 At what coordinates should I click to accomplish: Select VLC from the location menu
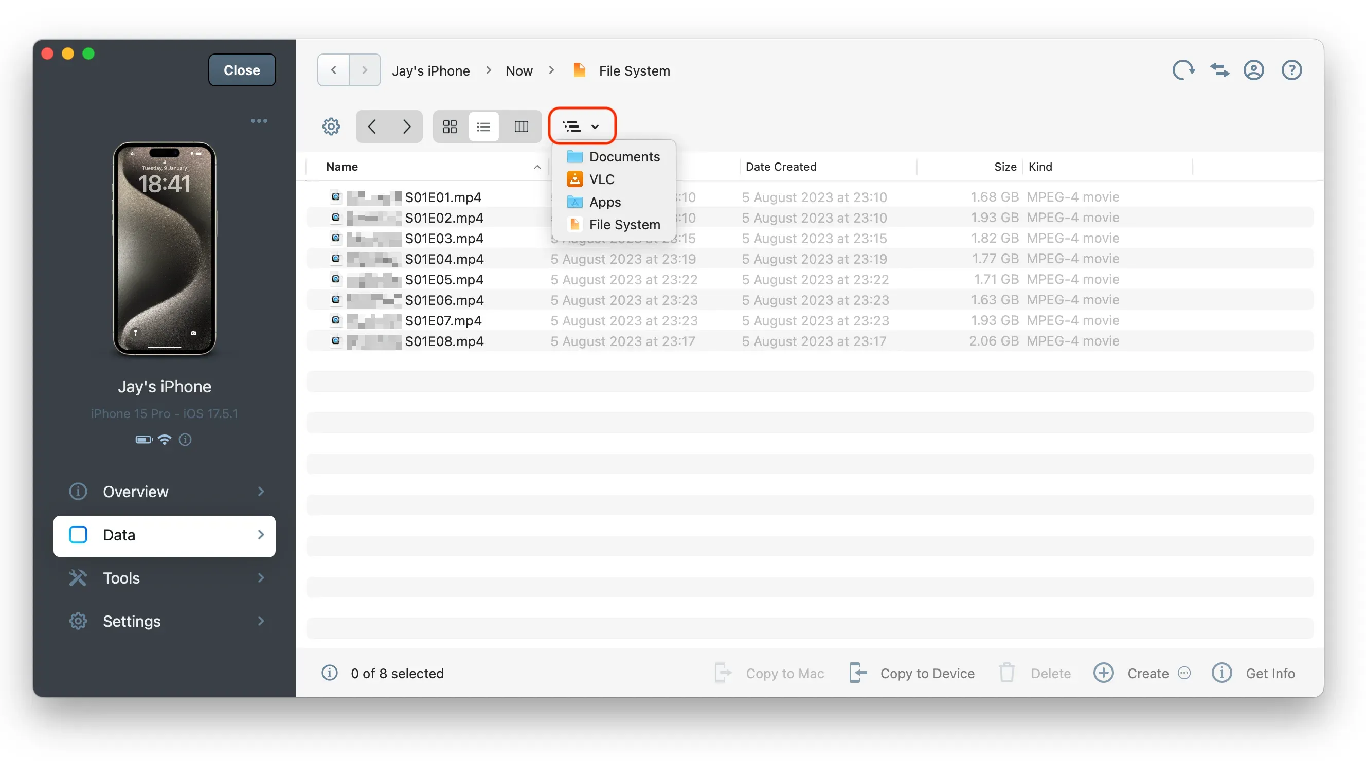point(602,179)
